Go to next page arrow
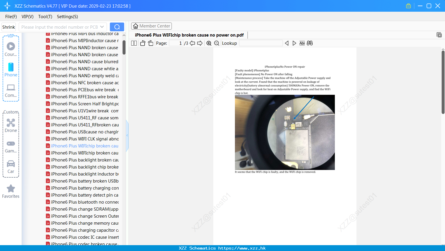The image size is (445, 251). pyautogui.click(x=200, y=43)
